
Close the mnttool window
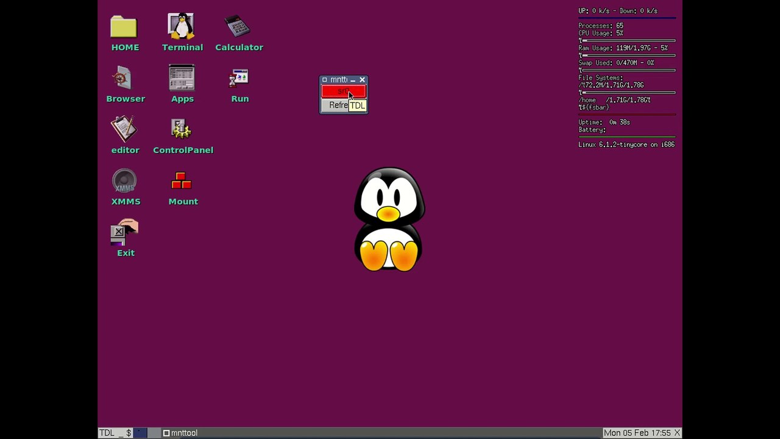coord(362,80)
